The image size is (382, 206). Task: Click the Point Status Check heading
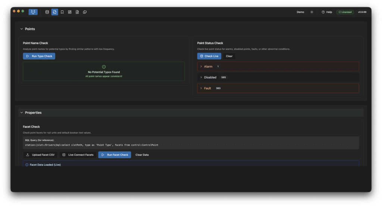[210, 43]
